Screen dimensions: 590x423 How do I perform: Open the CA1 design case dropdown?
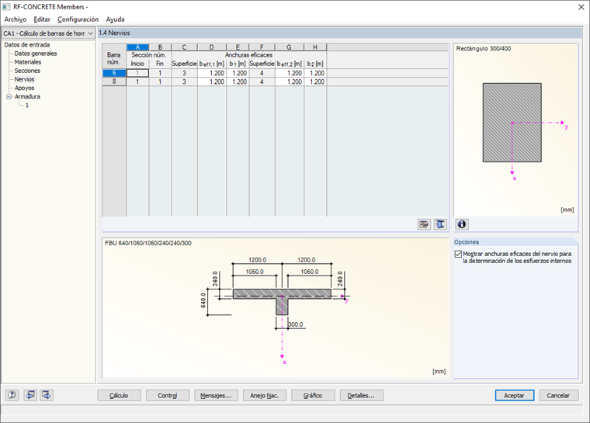(48, 33)
